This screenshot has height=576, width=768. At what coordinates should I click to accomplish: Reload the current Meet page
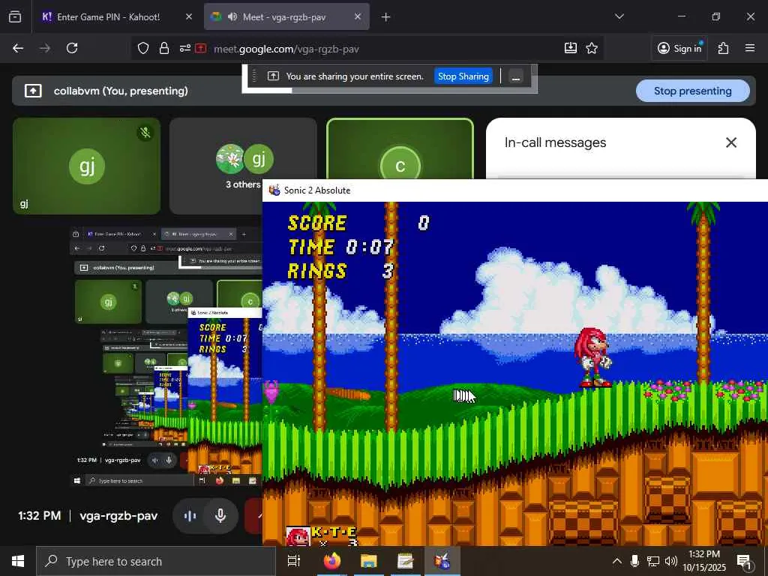[72, 48]
